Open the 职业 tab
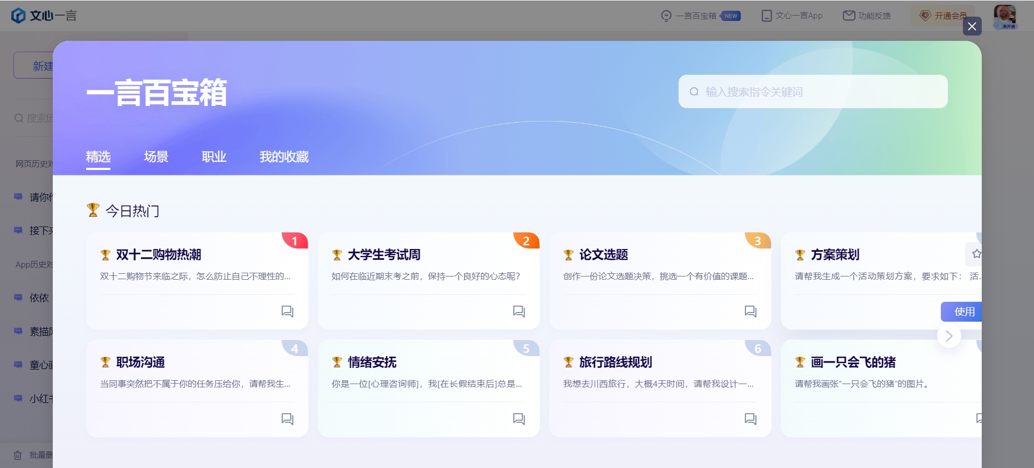The image size is (1034, 468). click(214, 157)
